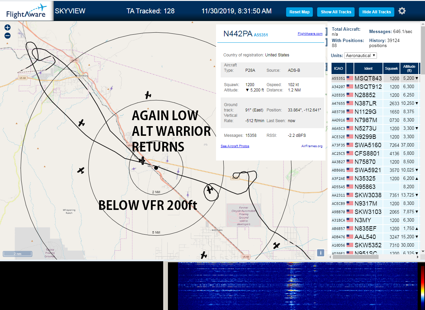
Task: Click the squawk value 7264
Action: click(x=394, y=145)
